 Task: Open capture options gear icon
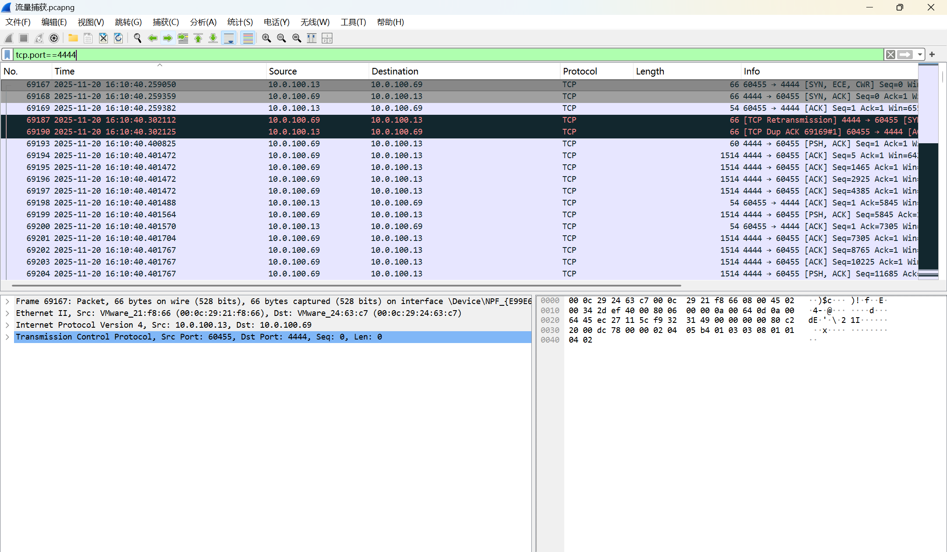click(x=54, y=39)
